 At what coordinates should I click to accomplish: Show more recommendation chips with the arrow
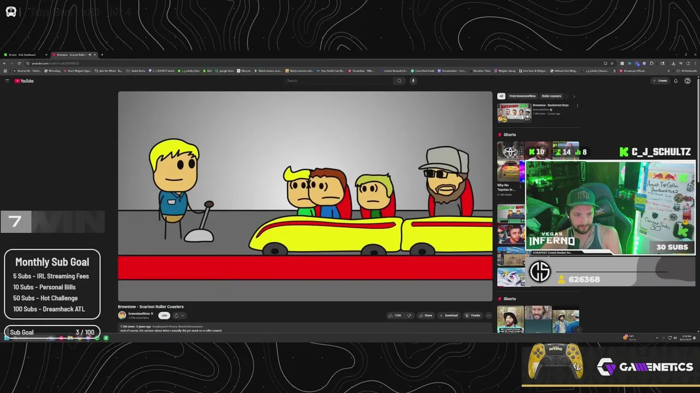tap(574, 96)
